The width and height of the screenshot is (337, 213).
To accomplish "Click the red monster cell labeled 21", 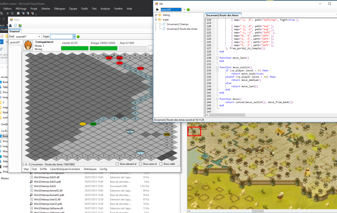I will click(120, 63).
